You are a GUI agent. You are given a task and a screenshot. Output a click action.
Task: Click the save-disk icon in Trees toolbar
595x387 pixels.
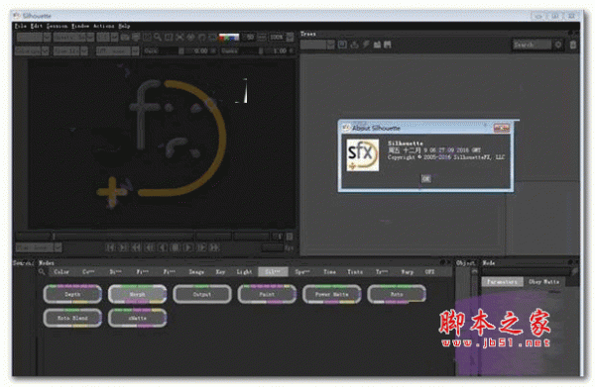pyautogui.click(x=388, y=45)
